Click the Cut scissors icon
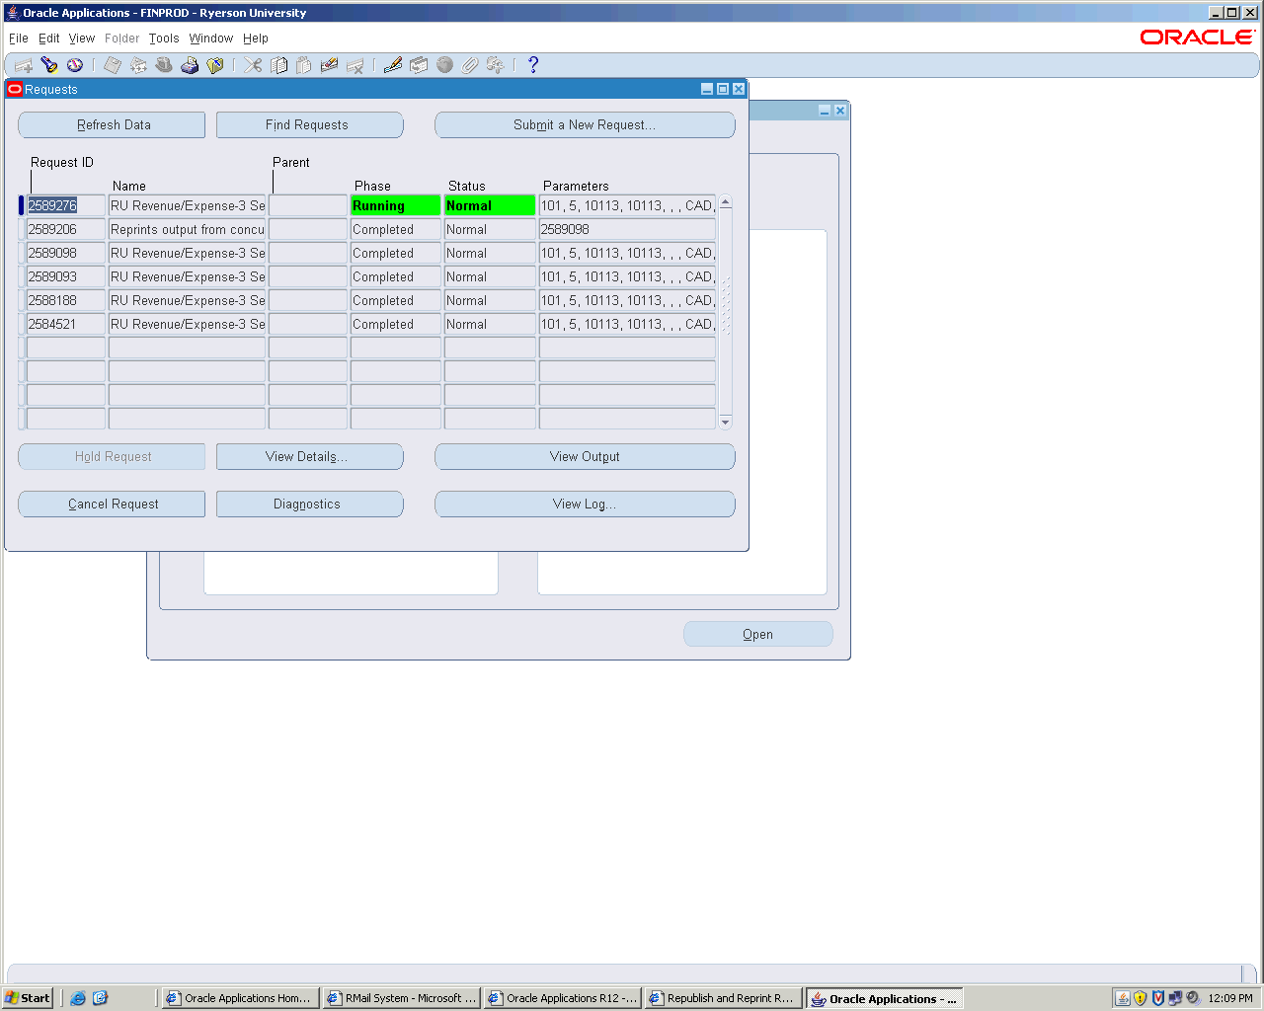The height and width of the screenshot is (1011, 1264). pos(254,65)
